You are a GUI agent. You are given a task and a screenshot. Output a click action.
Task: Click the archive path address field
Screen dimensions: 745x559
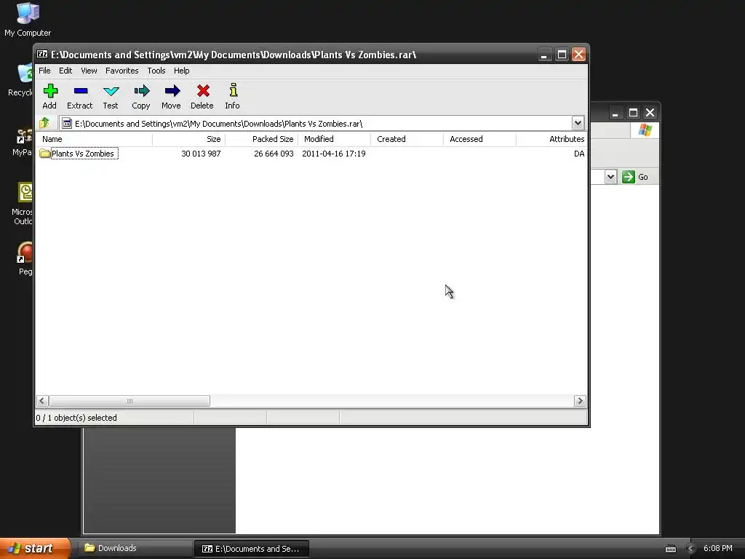click(316, 123)
